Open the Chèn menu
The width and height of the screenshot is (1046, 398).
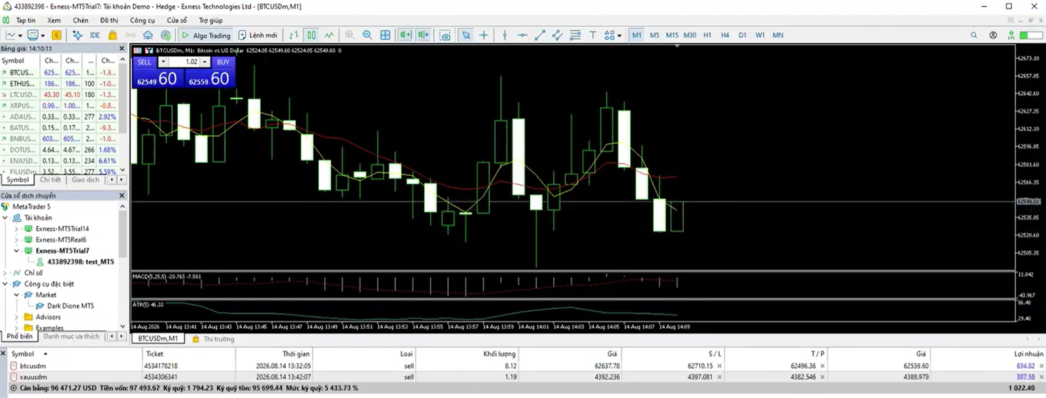pos(80,20)
